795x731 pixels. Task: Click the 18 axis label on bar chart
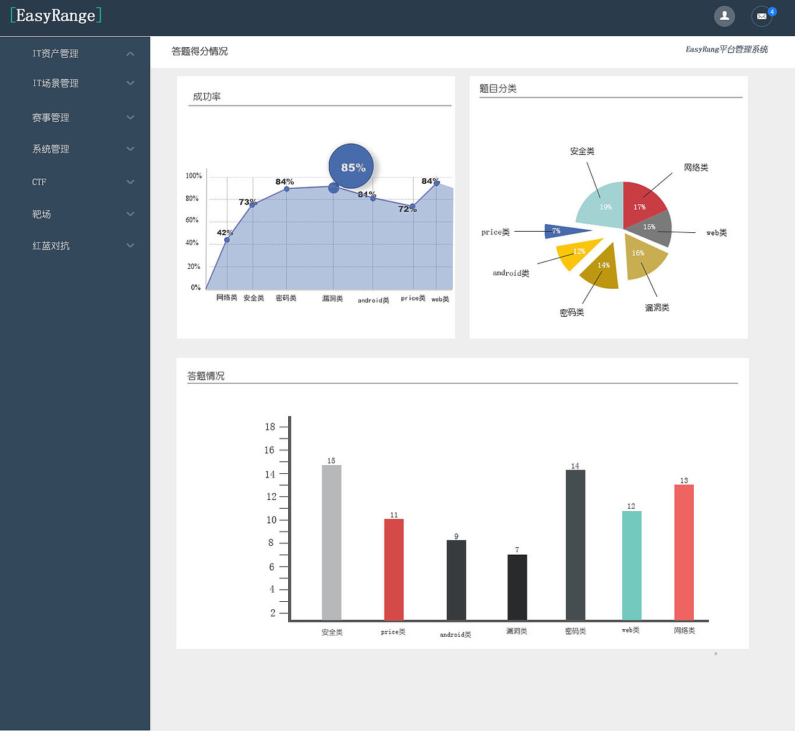coord(270,427)
